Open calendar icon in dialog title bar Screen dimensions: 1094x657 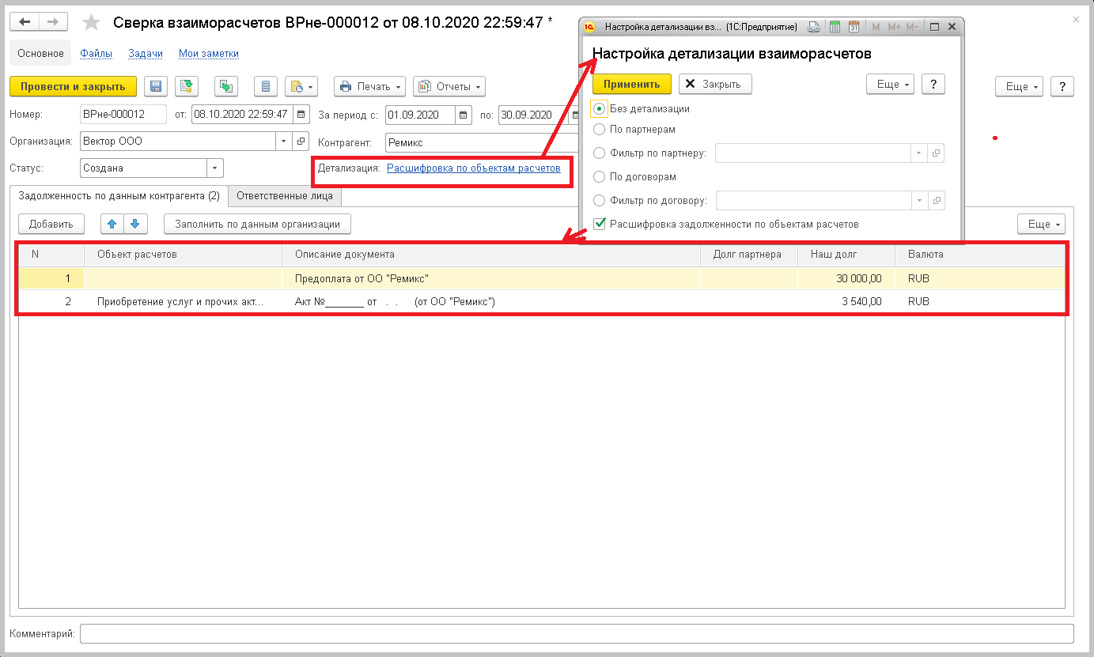pyautogui.click(x=854, y=27)
